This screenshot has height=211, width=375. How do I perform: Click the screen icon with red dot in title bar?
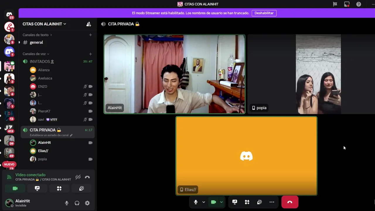pyautogui.click(x=347, y=4)
